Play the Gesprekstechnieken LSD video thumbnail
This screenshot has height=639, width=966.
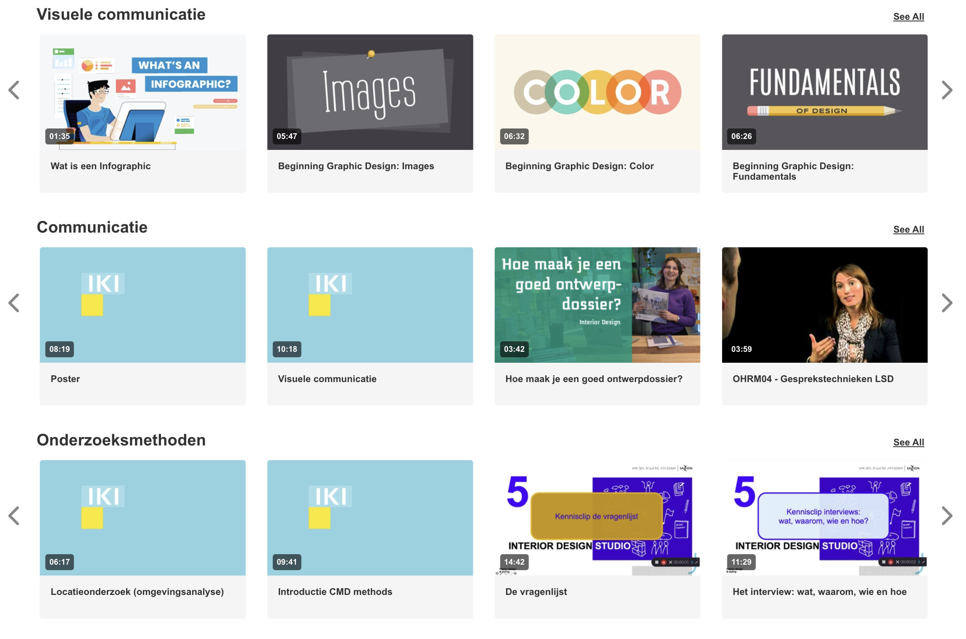tap(825, 305)
